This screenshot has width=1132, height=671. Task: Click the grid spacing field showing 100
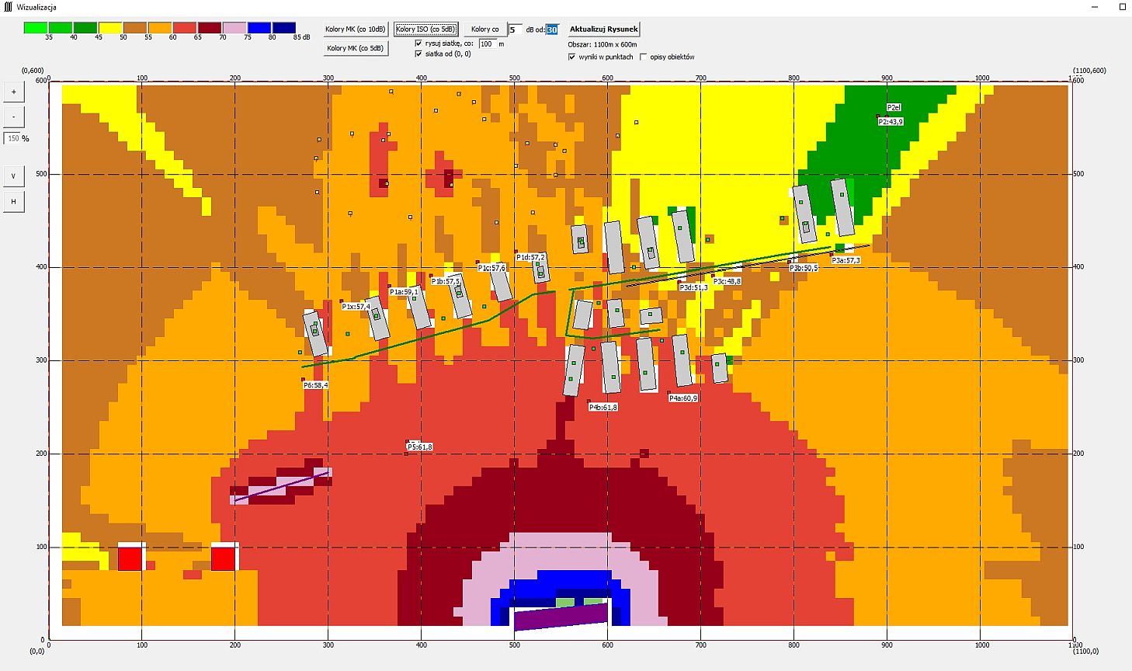click(x=487, y=44)
